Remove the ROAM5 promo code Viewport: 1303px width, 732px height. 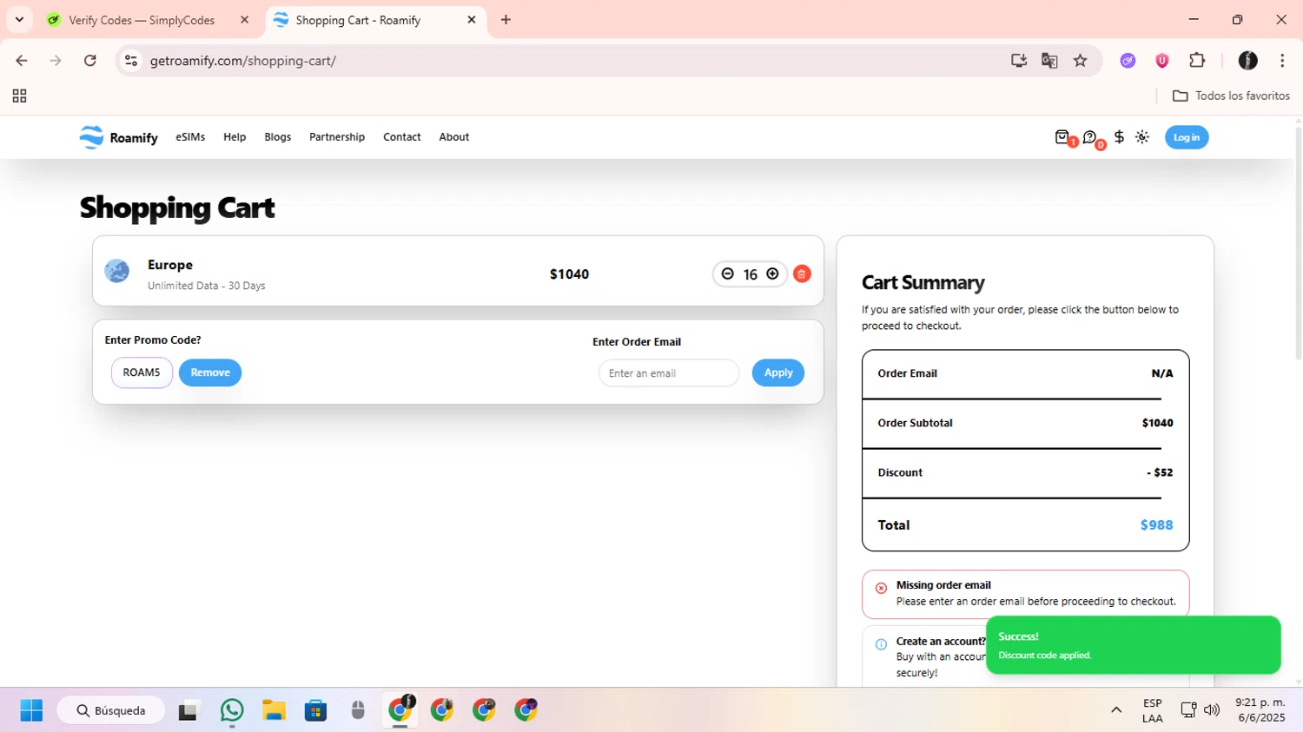(210, 373)
